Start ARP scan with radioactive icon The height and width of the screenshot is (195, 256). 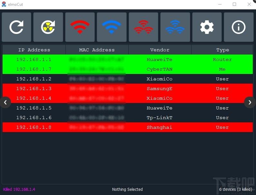pos(48,27)
